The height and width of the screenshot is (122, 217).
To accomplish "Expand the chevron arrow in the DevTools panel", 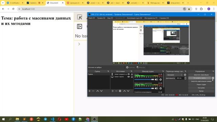I will 79,44.
